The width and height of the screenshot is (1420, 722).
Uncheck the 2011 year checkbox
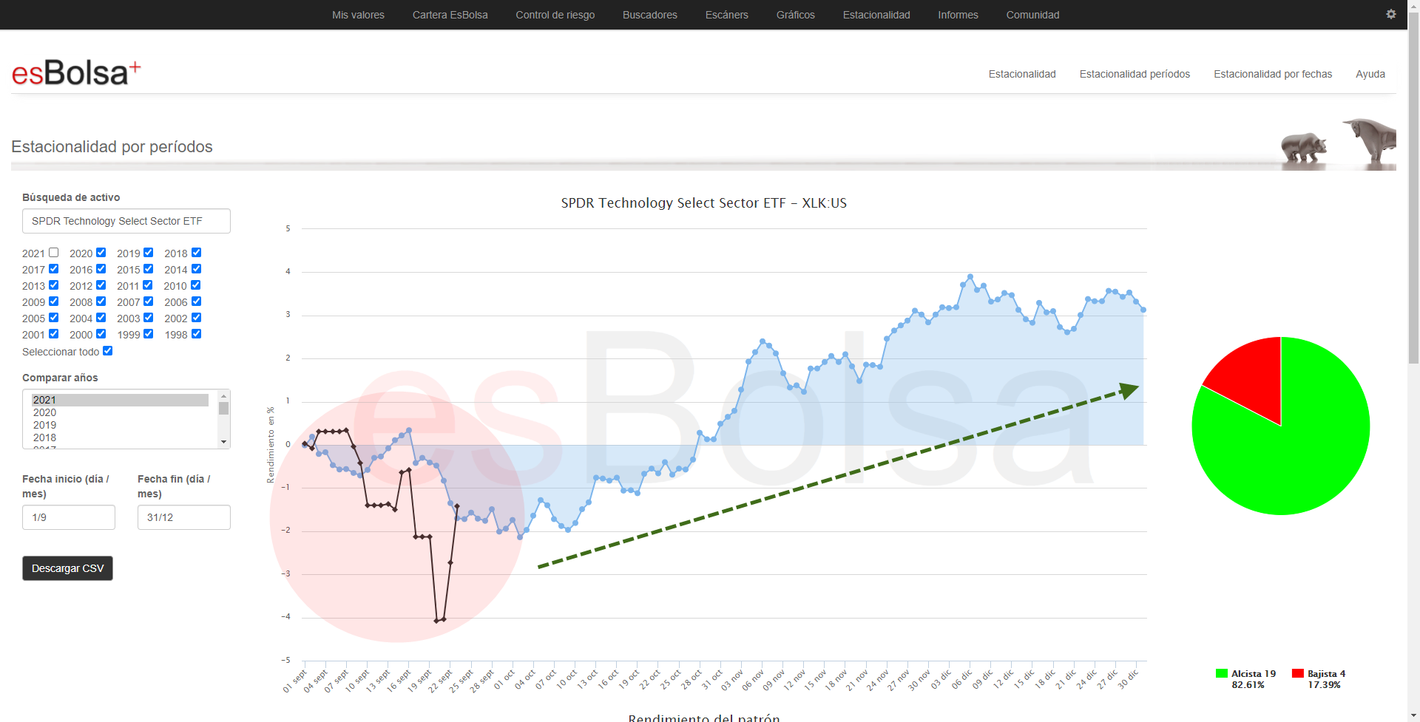[147, 285]
